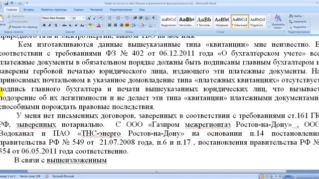Apply the Подзаголовок style
The width and height of the screenshot is (319, 179).
pyautogui.click(x=257, y=21)
